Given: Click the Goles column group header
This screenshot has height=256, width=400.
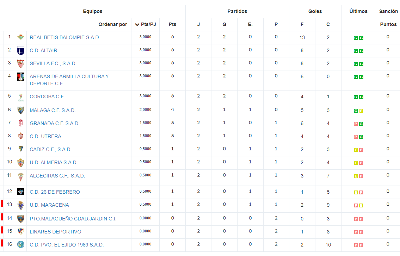Looking at the screenshot, I should 315,12.
